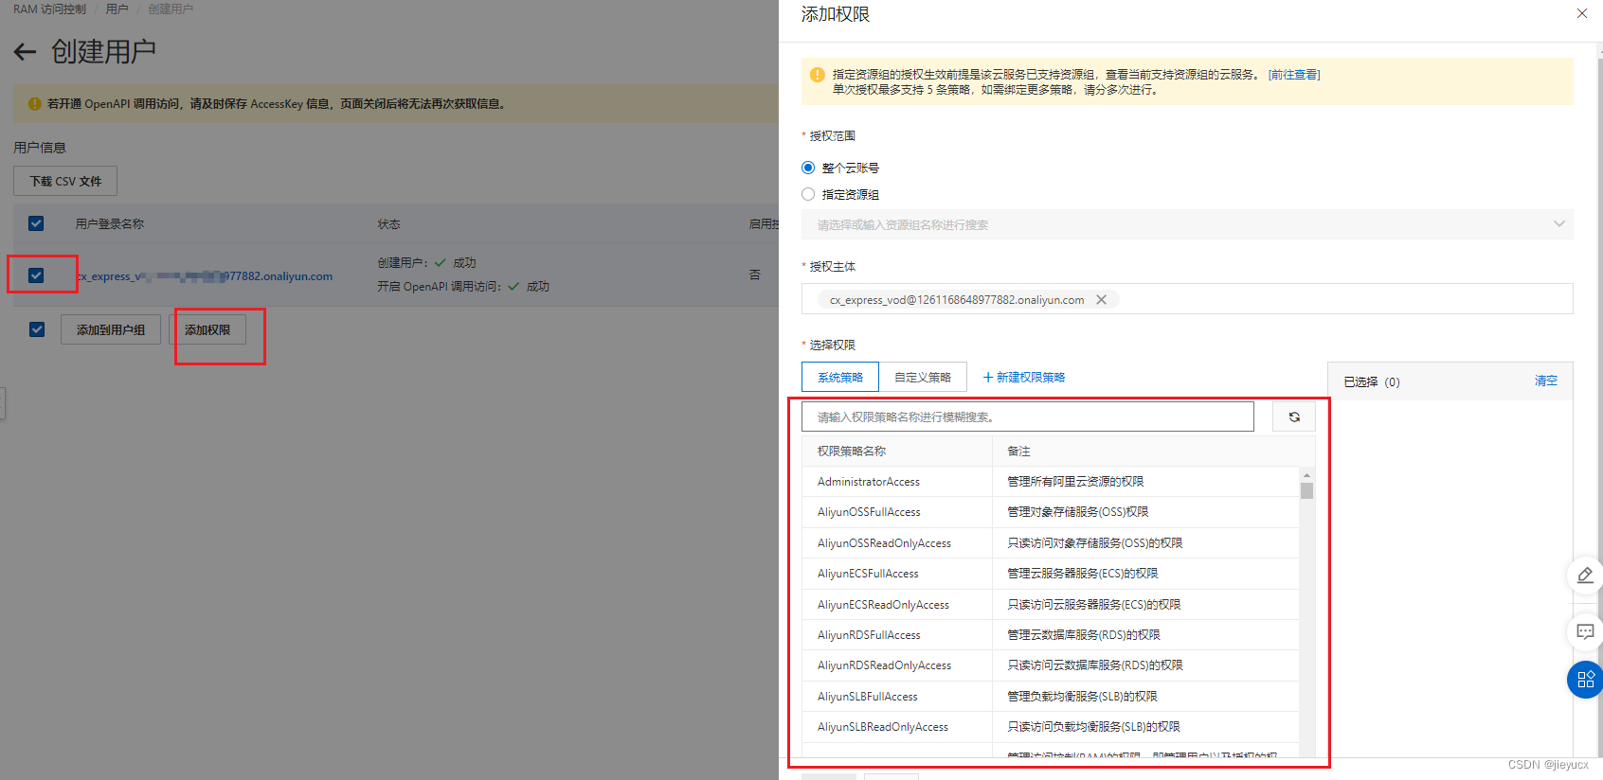Click the user login name onaliyun.com link
Viewport: 1603px width, 780px height.
(x=205, y=276)
